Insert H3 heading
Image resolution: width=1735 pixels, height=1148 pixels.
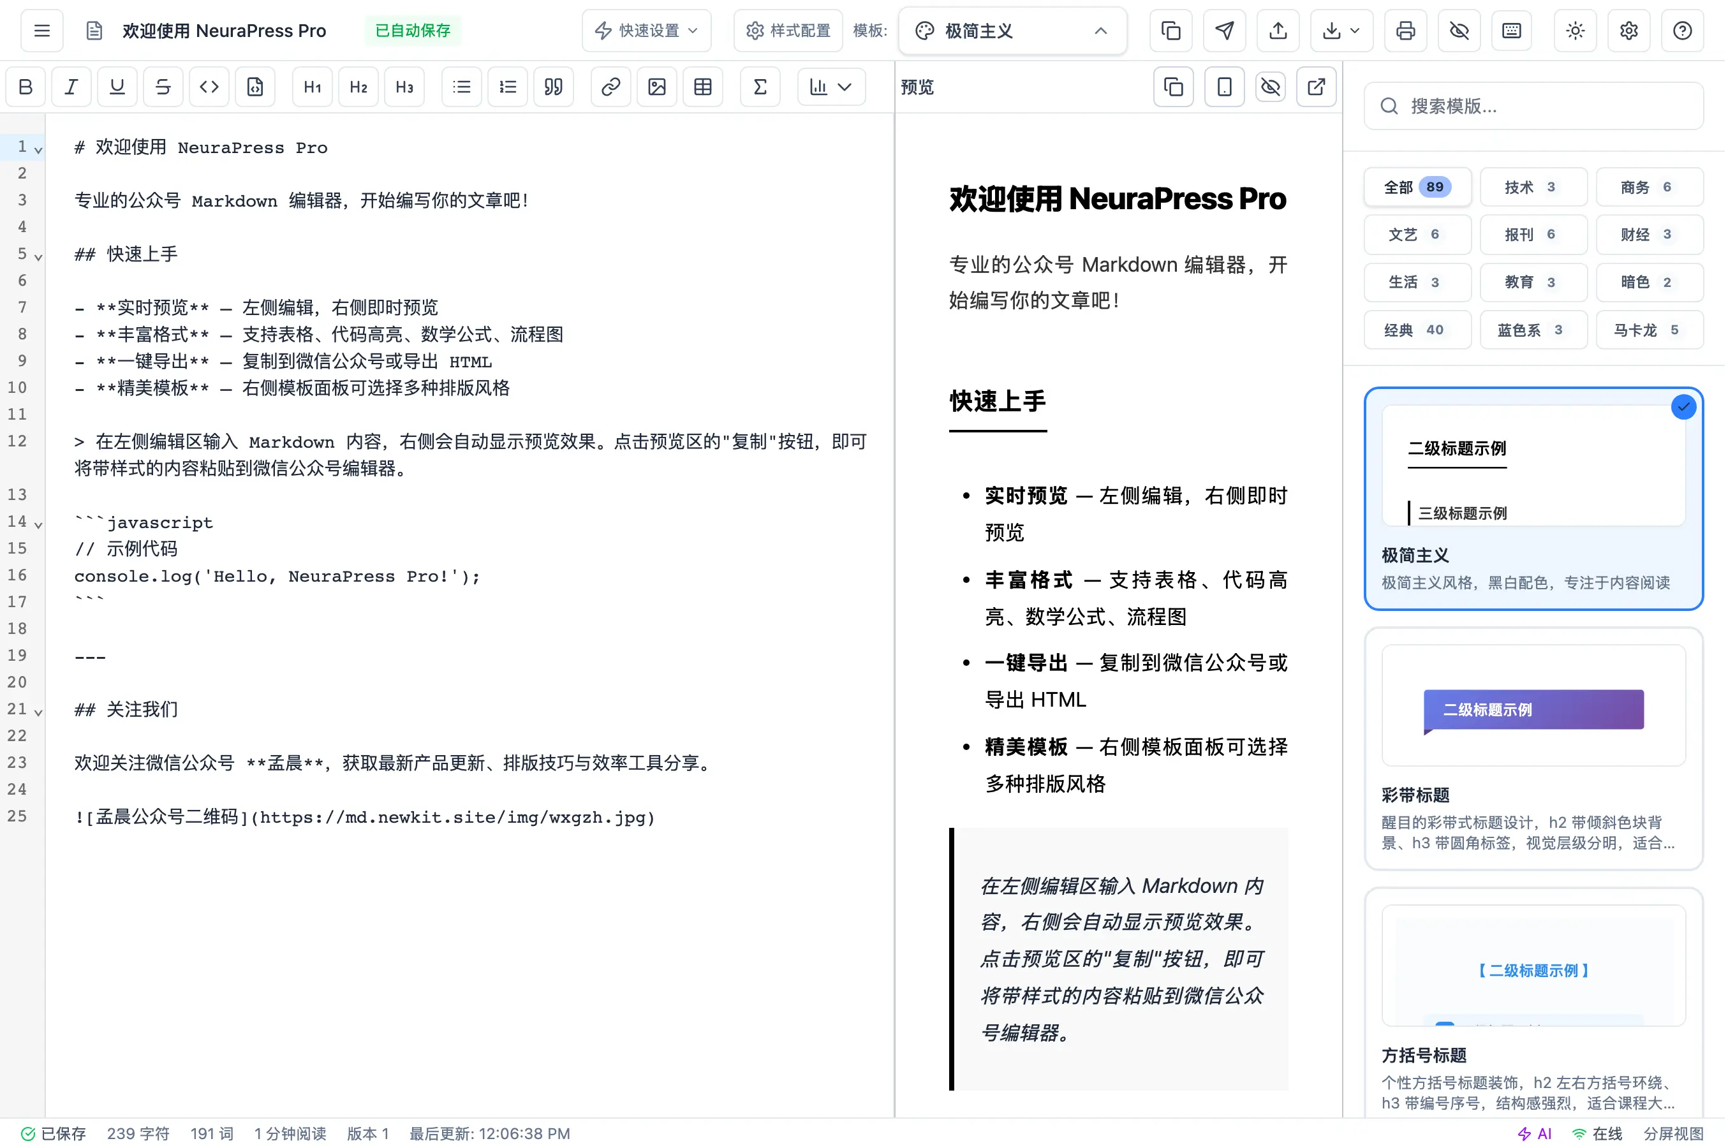point(406,87)
